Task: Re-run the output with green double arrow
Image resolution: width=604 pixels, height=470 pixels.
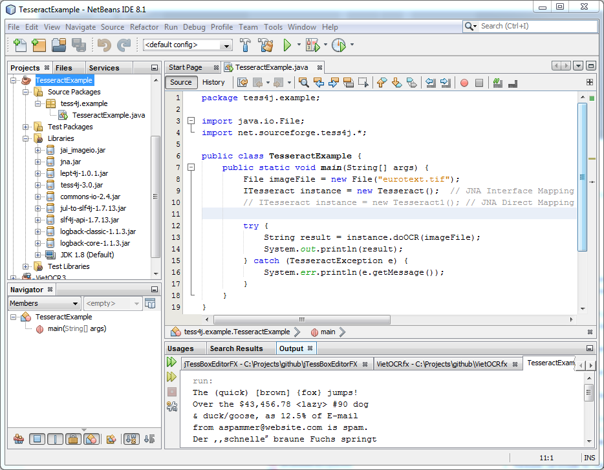Action: point(171,362)
